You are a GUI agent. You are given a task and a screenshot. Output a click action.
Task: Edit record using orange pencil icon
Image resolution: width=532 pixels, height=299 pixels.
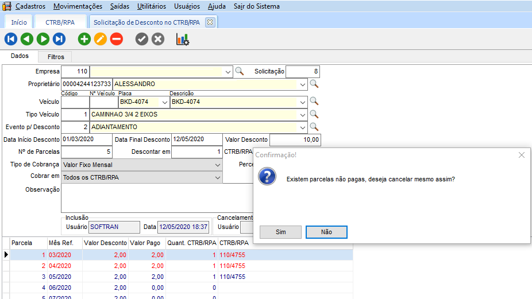tap(101, 39)
